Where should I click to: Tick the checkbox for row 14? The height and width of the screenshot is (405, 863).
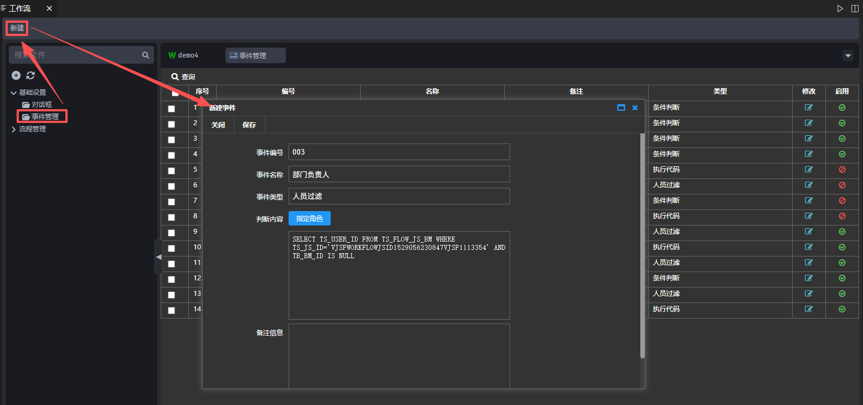[172, 310]
